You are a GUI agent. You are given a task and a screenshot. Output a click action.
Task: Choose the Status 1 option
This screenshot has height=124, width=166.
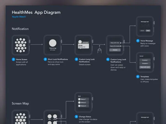(84, 99)
